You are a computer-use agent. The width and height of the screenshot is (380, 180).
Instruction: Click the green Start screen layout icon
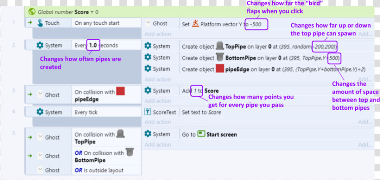click(201, 134)
